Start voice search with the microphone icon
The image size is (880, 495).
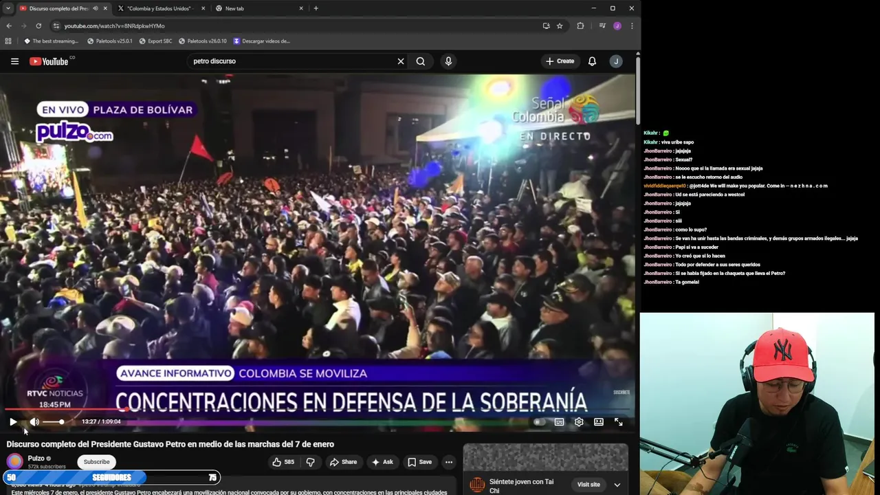click(x=448, y=61)
